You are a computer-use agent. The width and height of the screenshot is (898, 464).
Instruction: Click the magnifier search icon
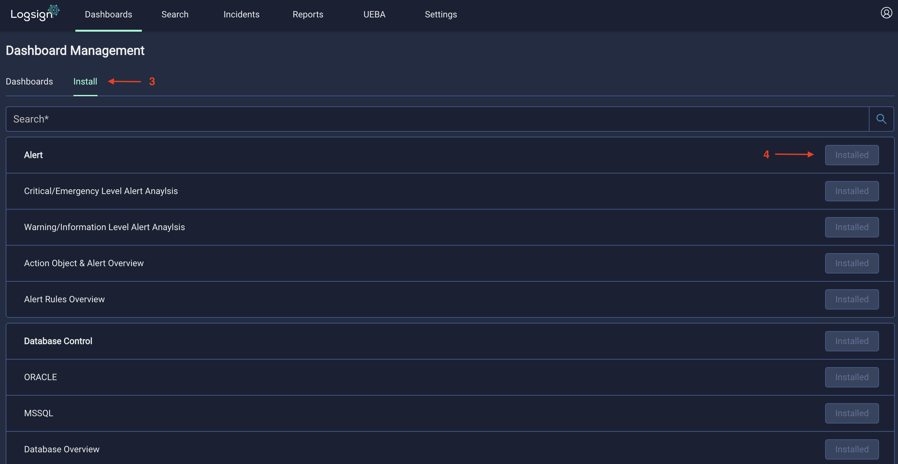(881, 119)
